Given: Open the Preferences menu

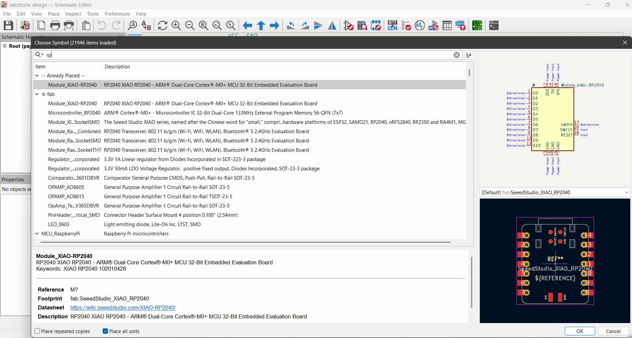Looking at the screenshot, I should point(117,14).
